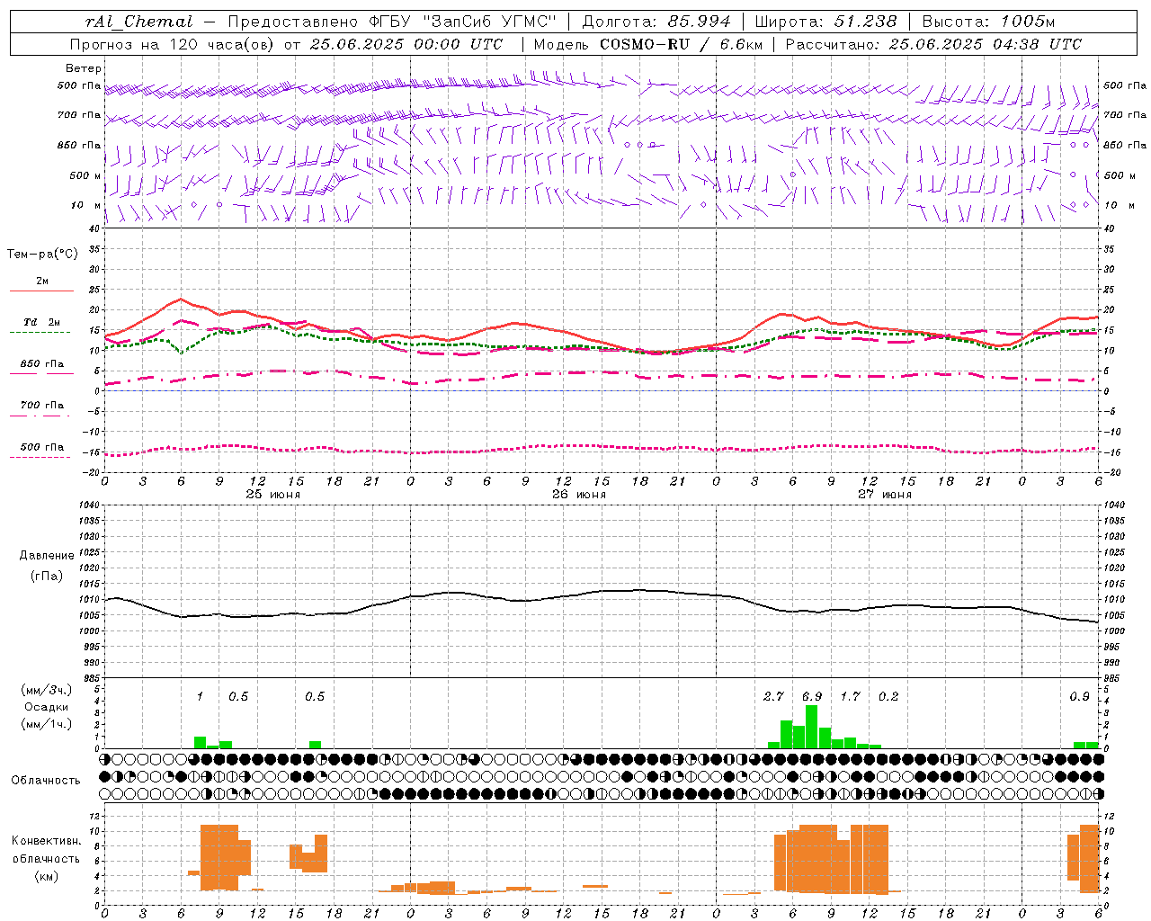Click the Ветер panel label
Screen dimensions: 1151x921
pos(84,68)
